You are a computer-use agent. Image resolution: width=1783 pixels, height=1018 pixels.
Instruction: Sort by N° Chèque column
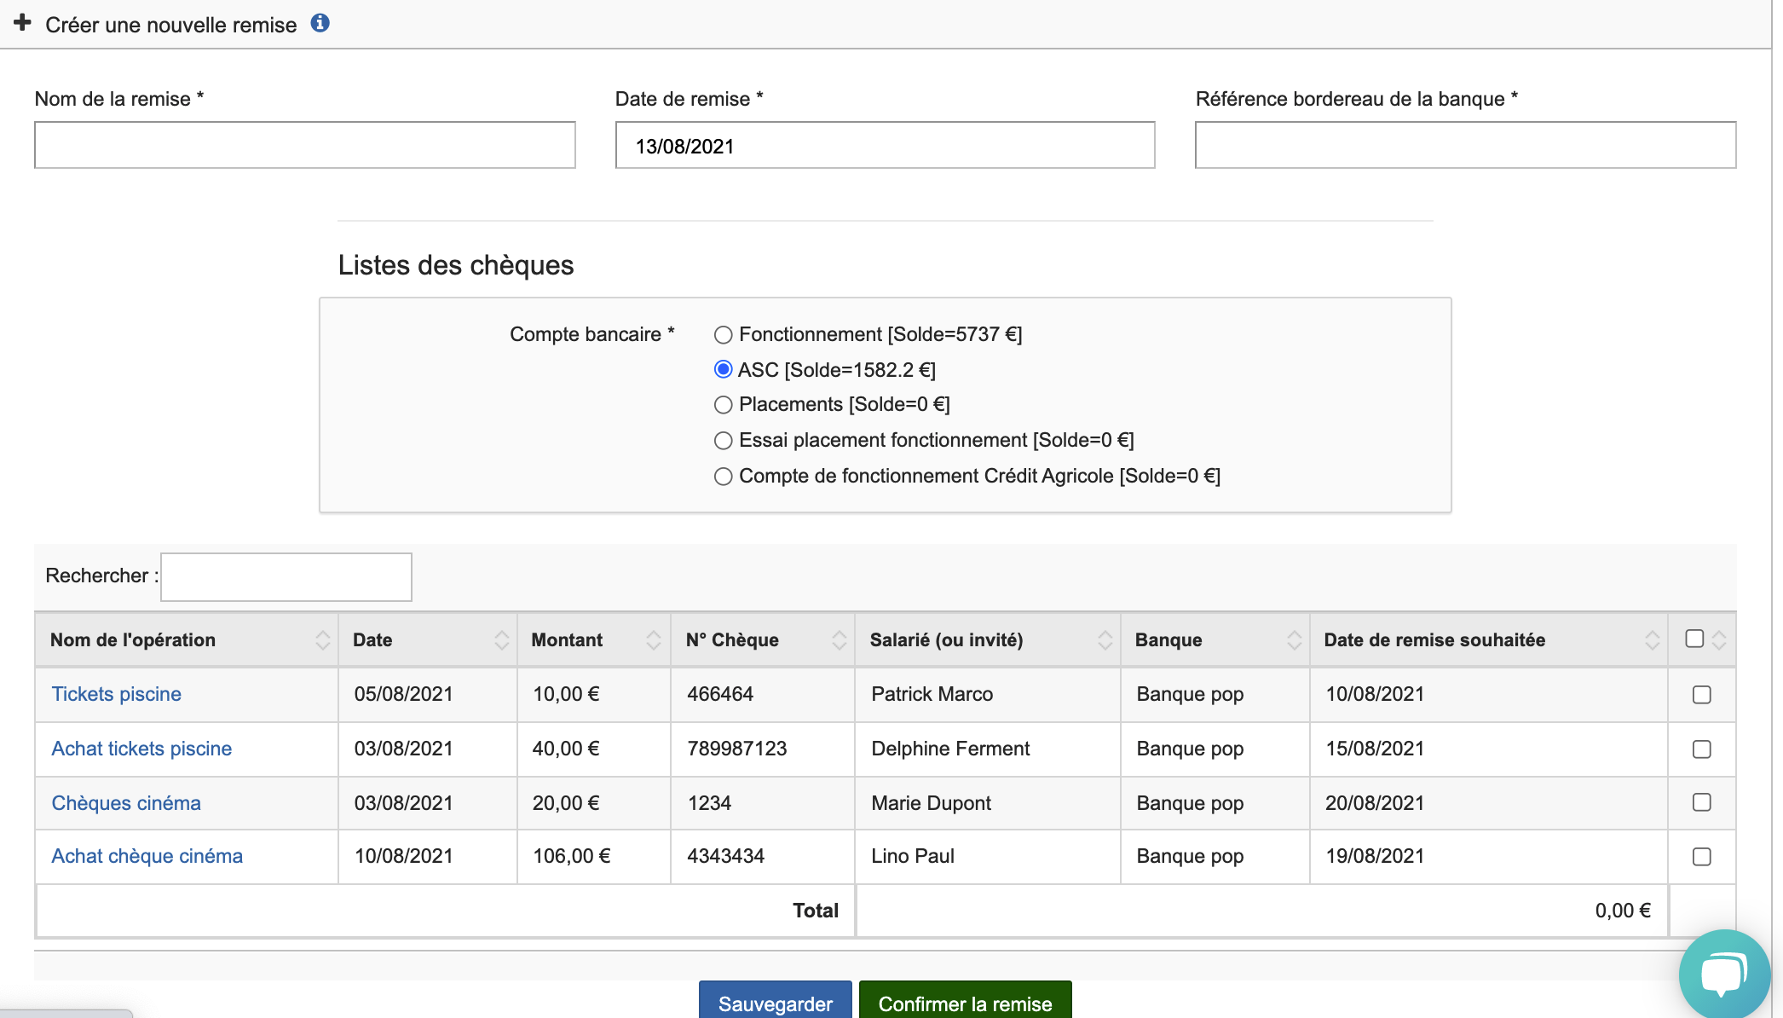[839, 639]
